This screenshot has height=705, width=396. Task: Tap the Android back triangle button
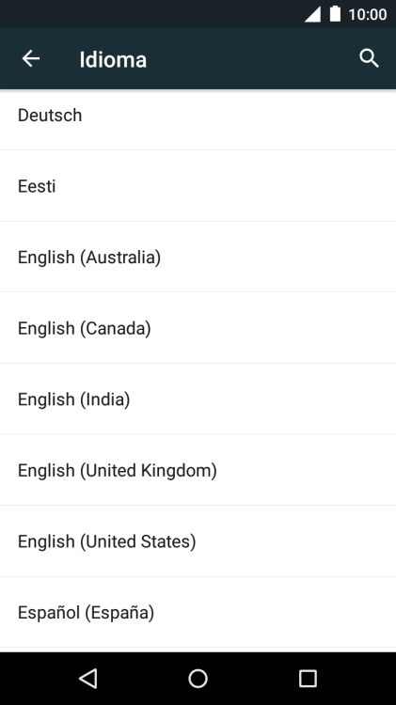click(x=88, y=679)
